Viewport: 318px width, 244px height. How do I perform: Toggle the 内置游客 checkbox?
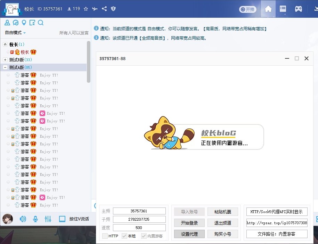pos(144,236)
